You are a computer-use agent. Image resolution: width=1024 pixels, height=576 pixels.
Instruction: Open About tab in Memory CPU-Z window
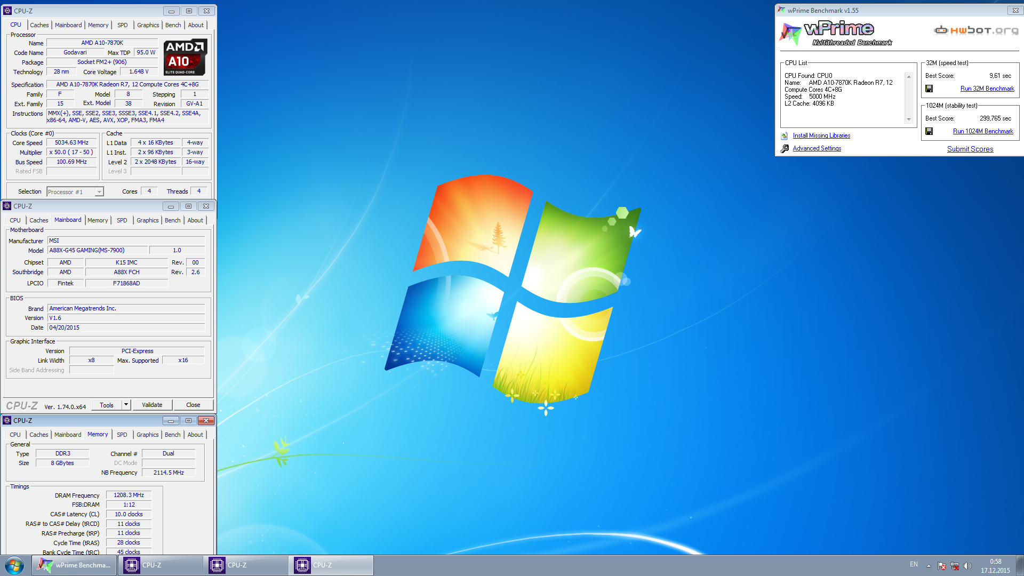point(195,435)
